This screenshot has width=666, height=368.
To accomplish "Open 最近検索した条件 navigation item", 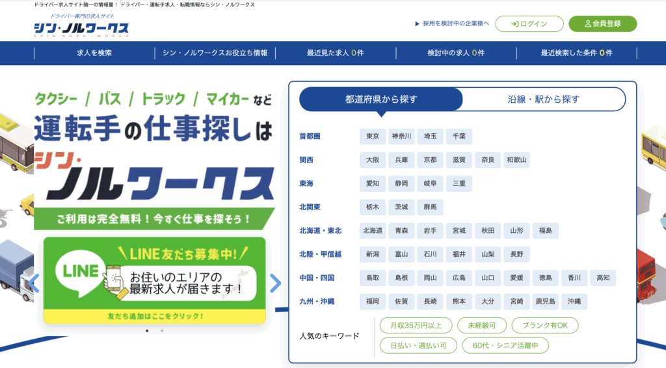I will [576, 53].
